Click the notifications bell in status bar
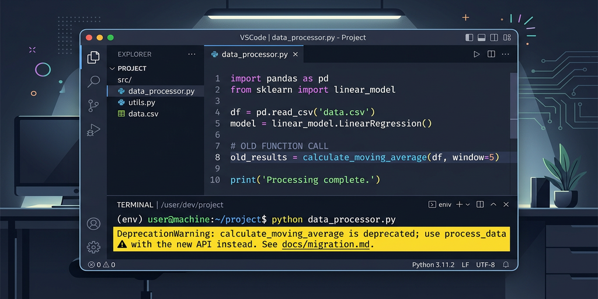The image size is (598, 299). tap(506, 265)
